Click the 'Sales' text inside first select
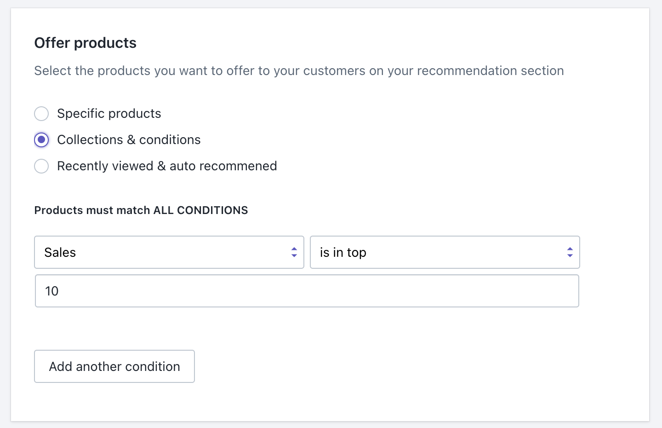The height and width of the screenshot is (428, 662). tap(60, 253)
